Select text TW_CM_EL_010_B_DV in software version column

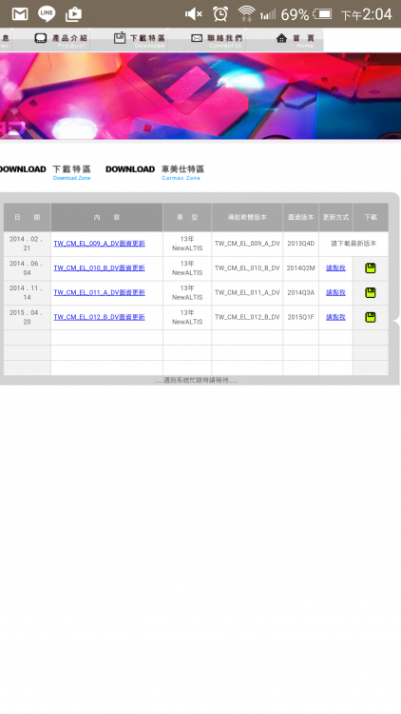coord(247,268)
